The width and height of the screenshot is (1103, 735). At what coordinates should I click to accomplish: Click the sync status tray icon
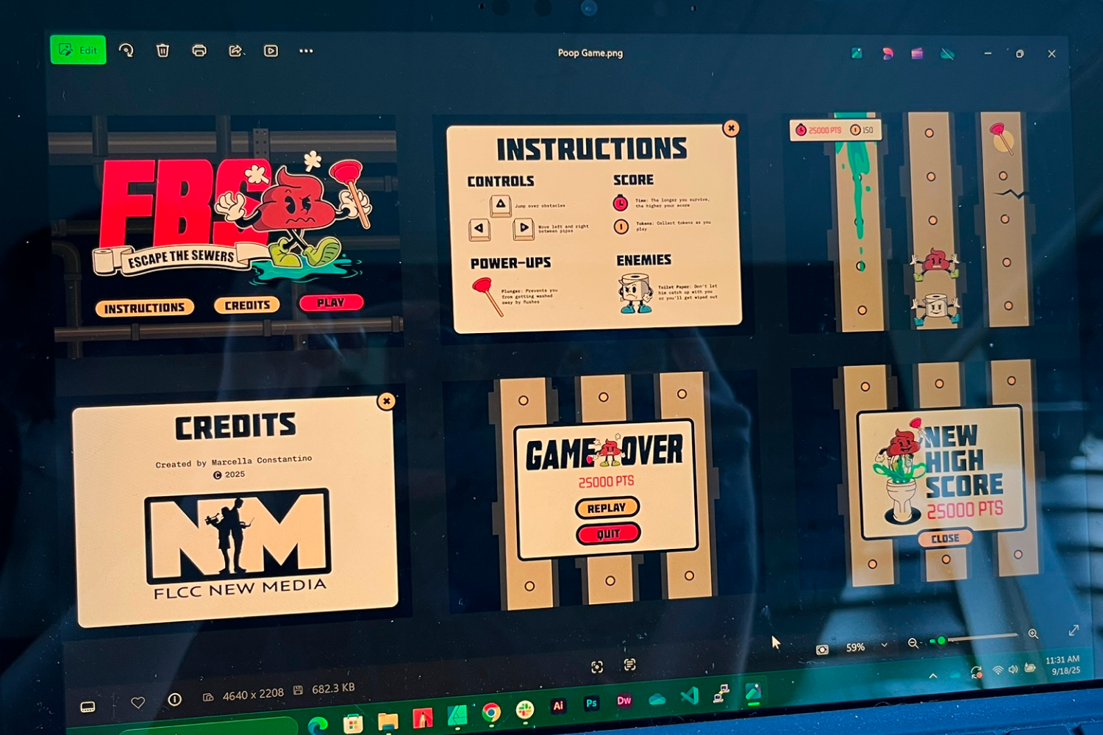pyautogui.click(x=976, y=672)
